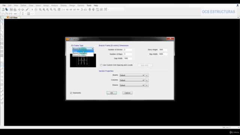Choose Braced [Concentric] list option

(x=83, y=53)
